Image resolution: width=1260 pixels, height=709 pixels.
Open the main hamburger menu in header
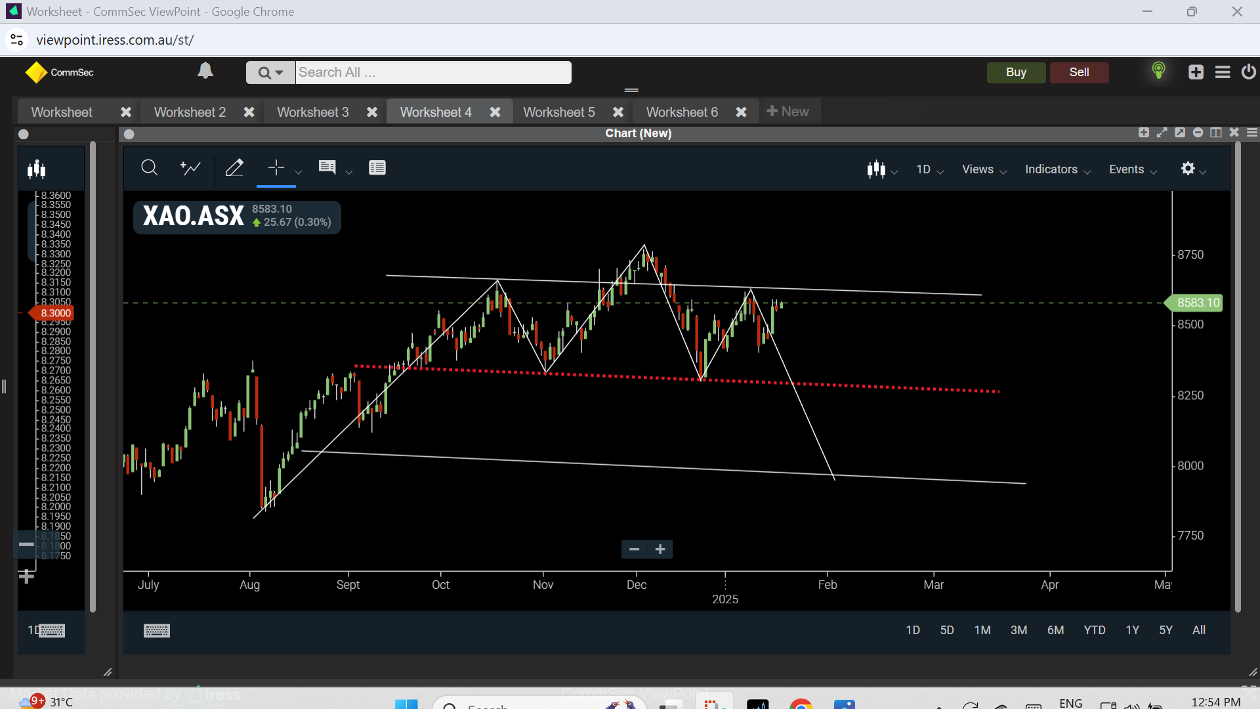pyautogui.click(x=1223, y=72)
